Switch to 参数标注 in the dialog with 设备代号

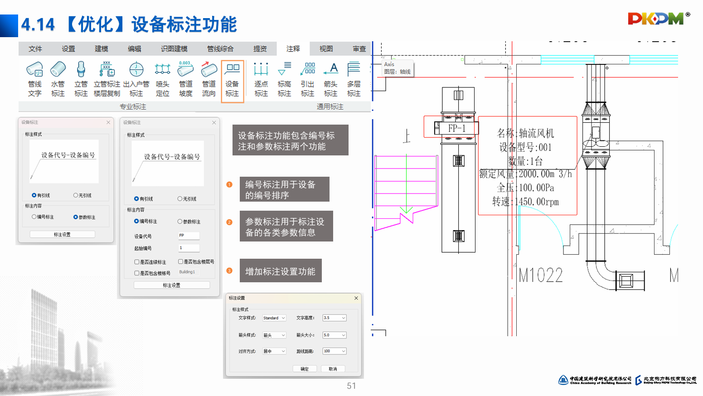click(180, 222)
